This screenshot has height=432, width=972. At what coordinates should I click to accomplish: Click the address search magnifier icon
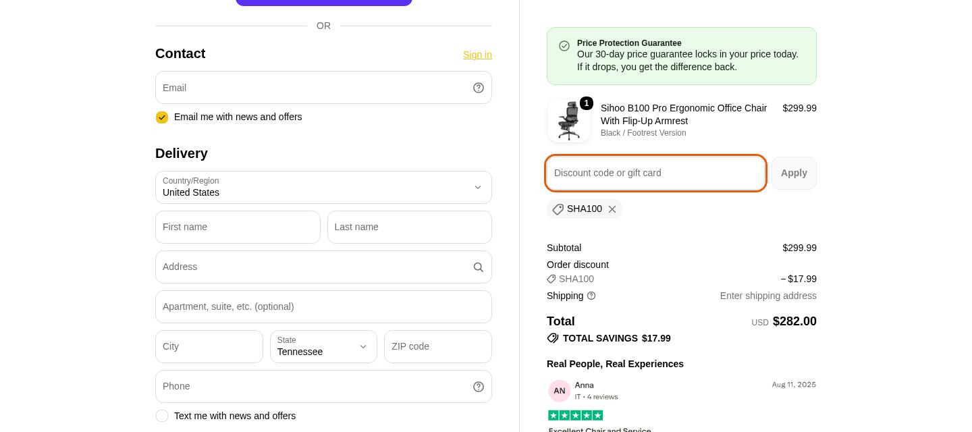tap(479, 267)
